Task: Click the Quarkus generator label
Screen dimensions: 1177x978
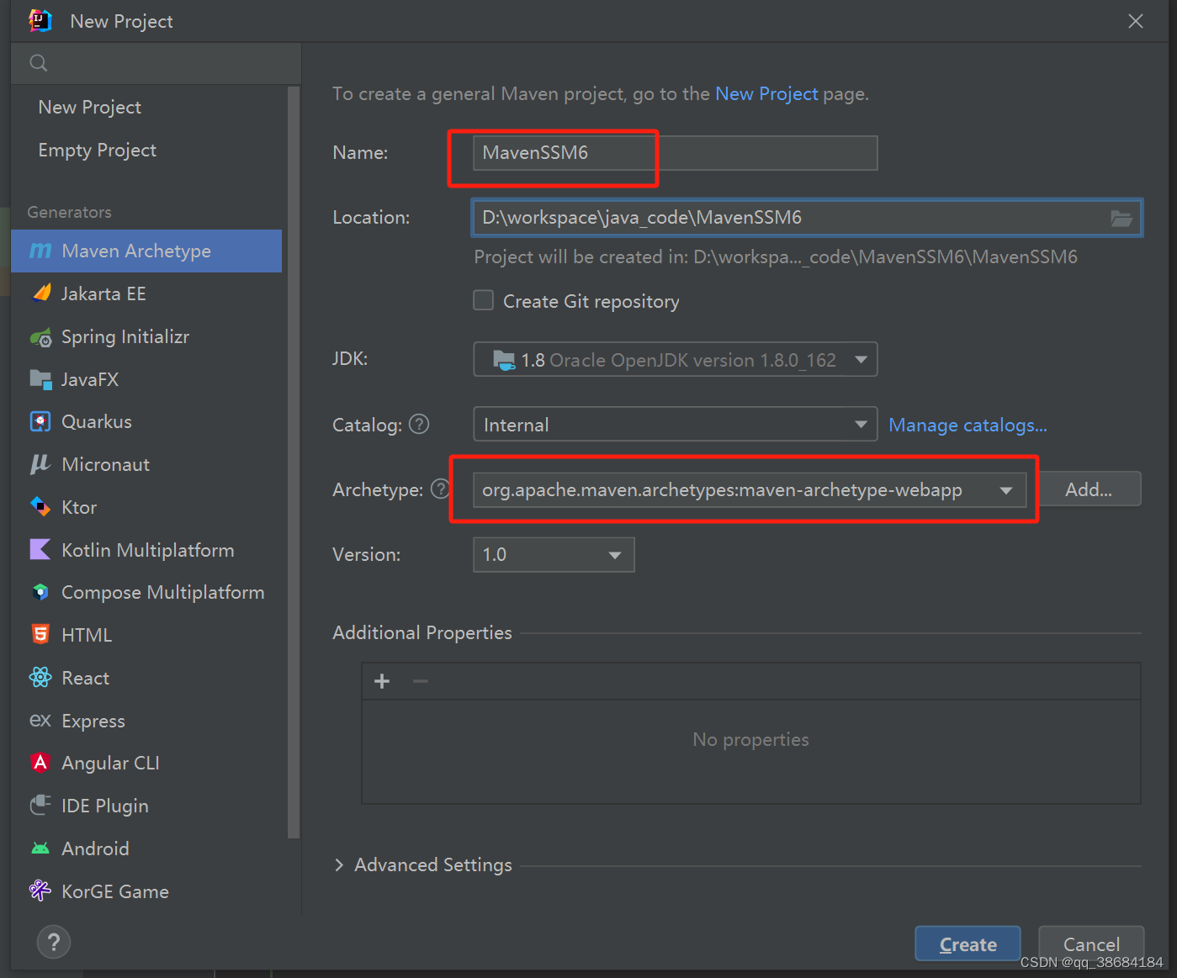Action: [x=97, y=421]
